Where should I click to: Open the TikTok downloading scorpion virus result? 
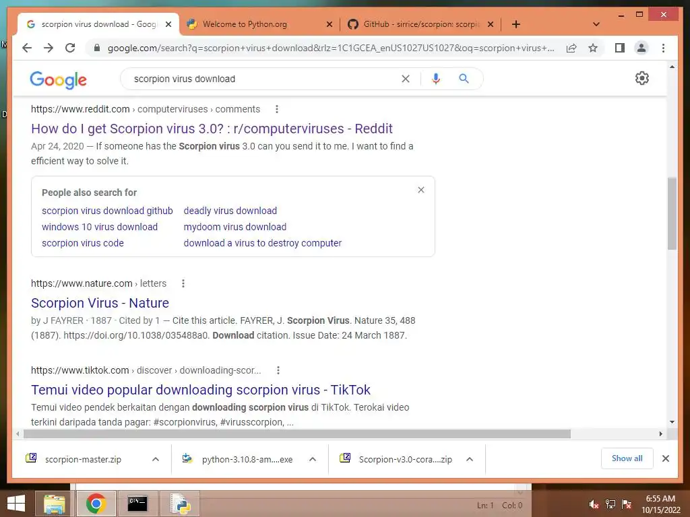(x=201, y=390)
